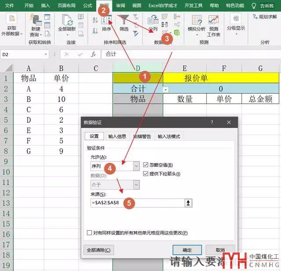The image size is (281, 271).
Task: Click the 来源 input field with =$A$2:$A$8
Action: click(137, 203)
